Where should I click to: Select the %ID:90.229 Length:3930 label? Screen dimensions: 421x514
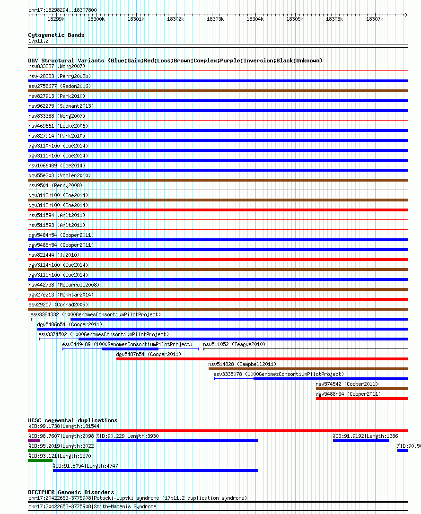click(128, 436)
